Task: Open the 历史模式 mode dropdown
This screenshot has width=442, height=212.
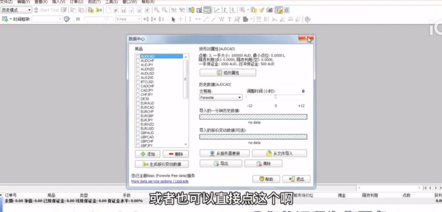Action: tap(16, 10)
